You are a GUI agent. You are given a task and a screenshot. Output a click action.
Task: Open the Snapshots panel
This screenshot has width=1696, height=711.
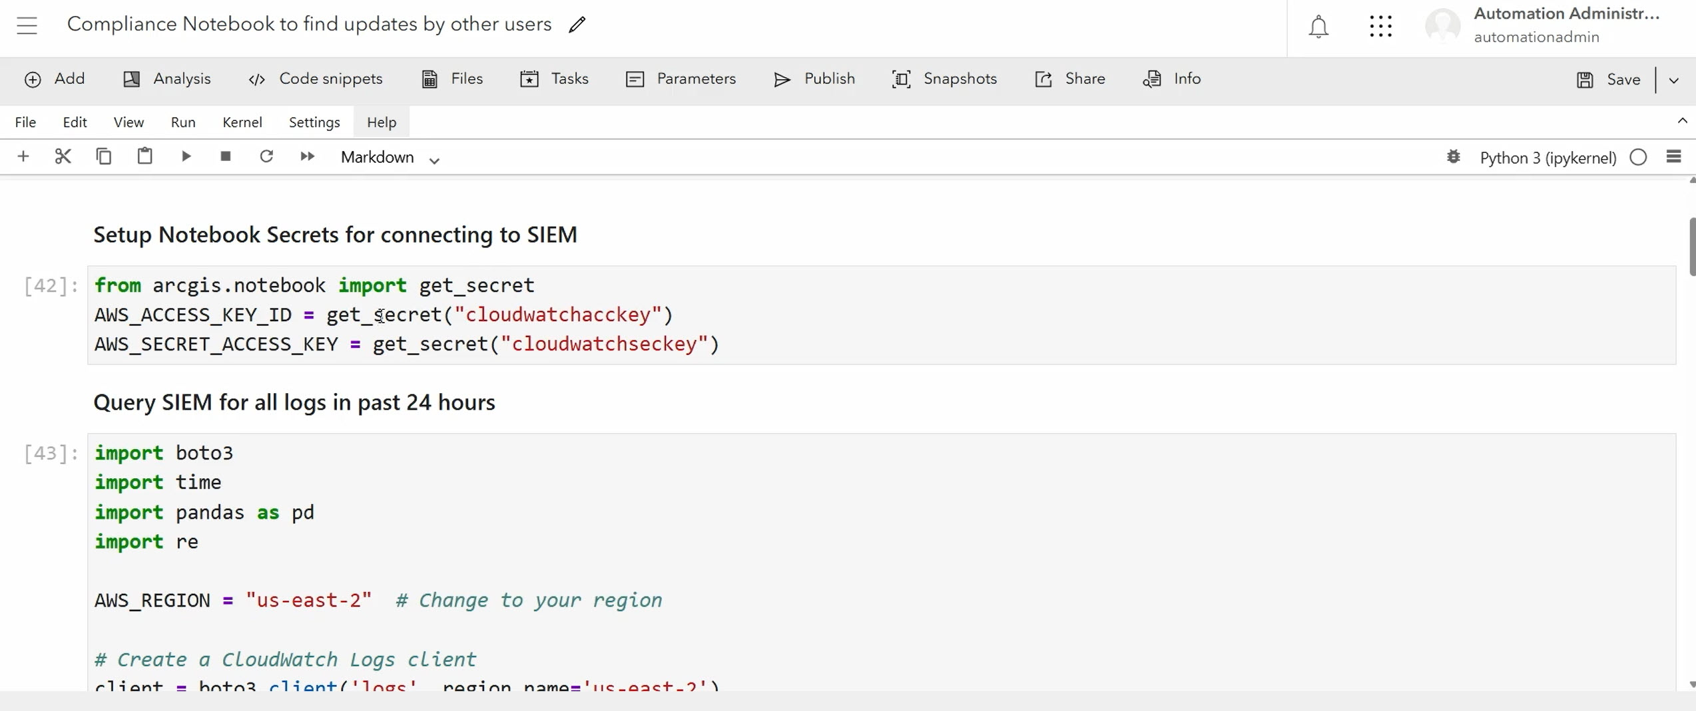(x=944, y=79)
